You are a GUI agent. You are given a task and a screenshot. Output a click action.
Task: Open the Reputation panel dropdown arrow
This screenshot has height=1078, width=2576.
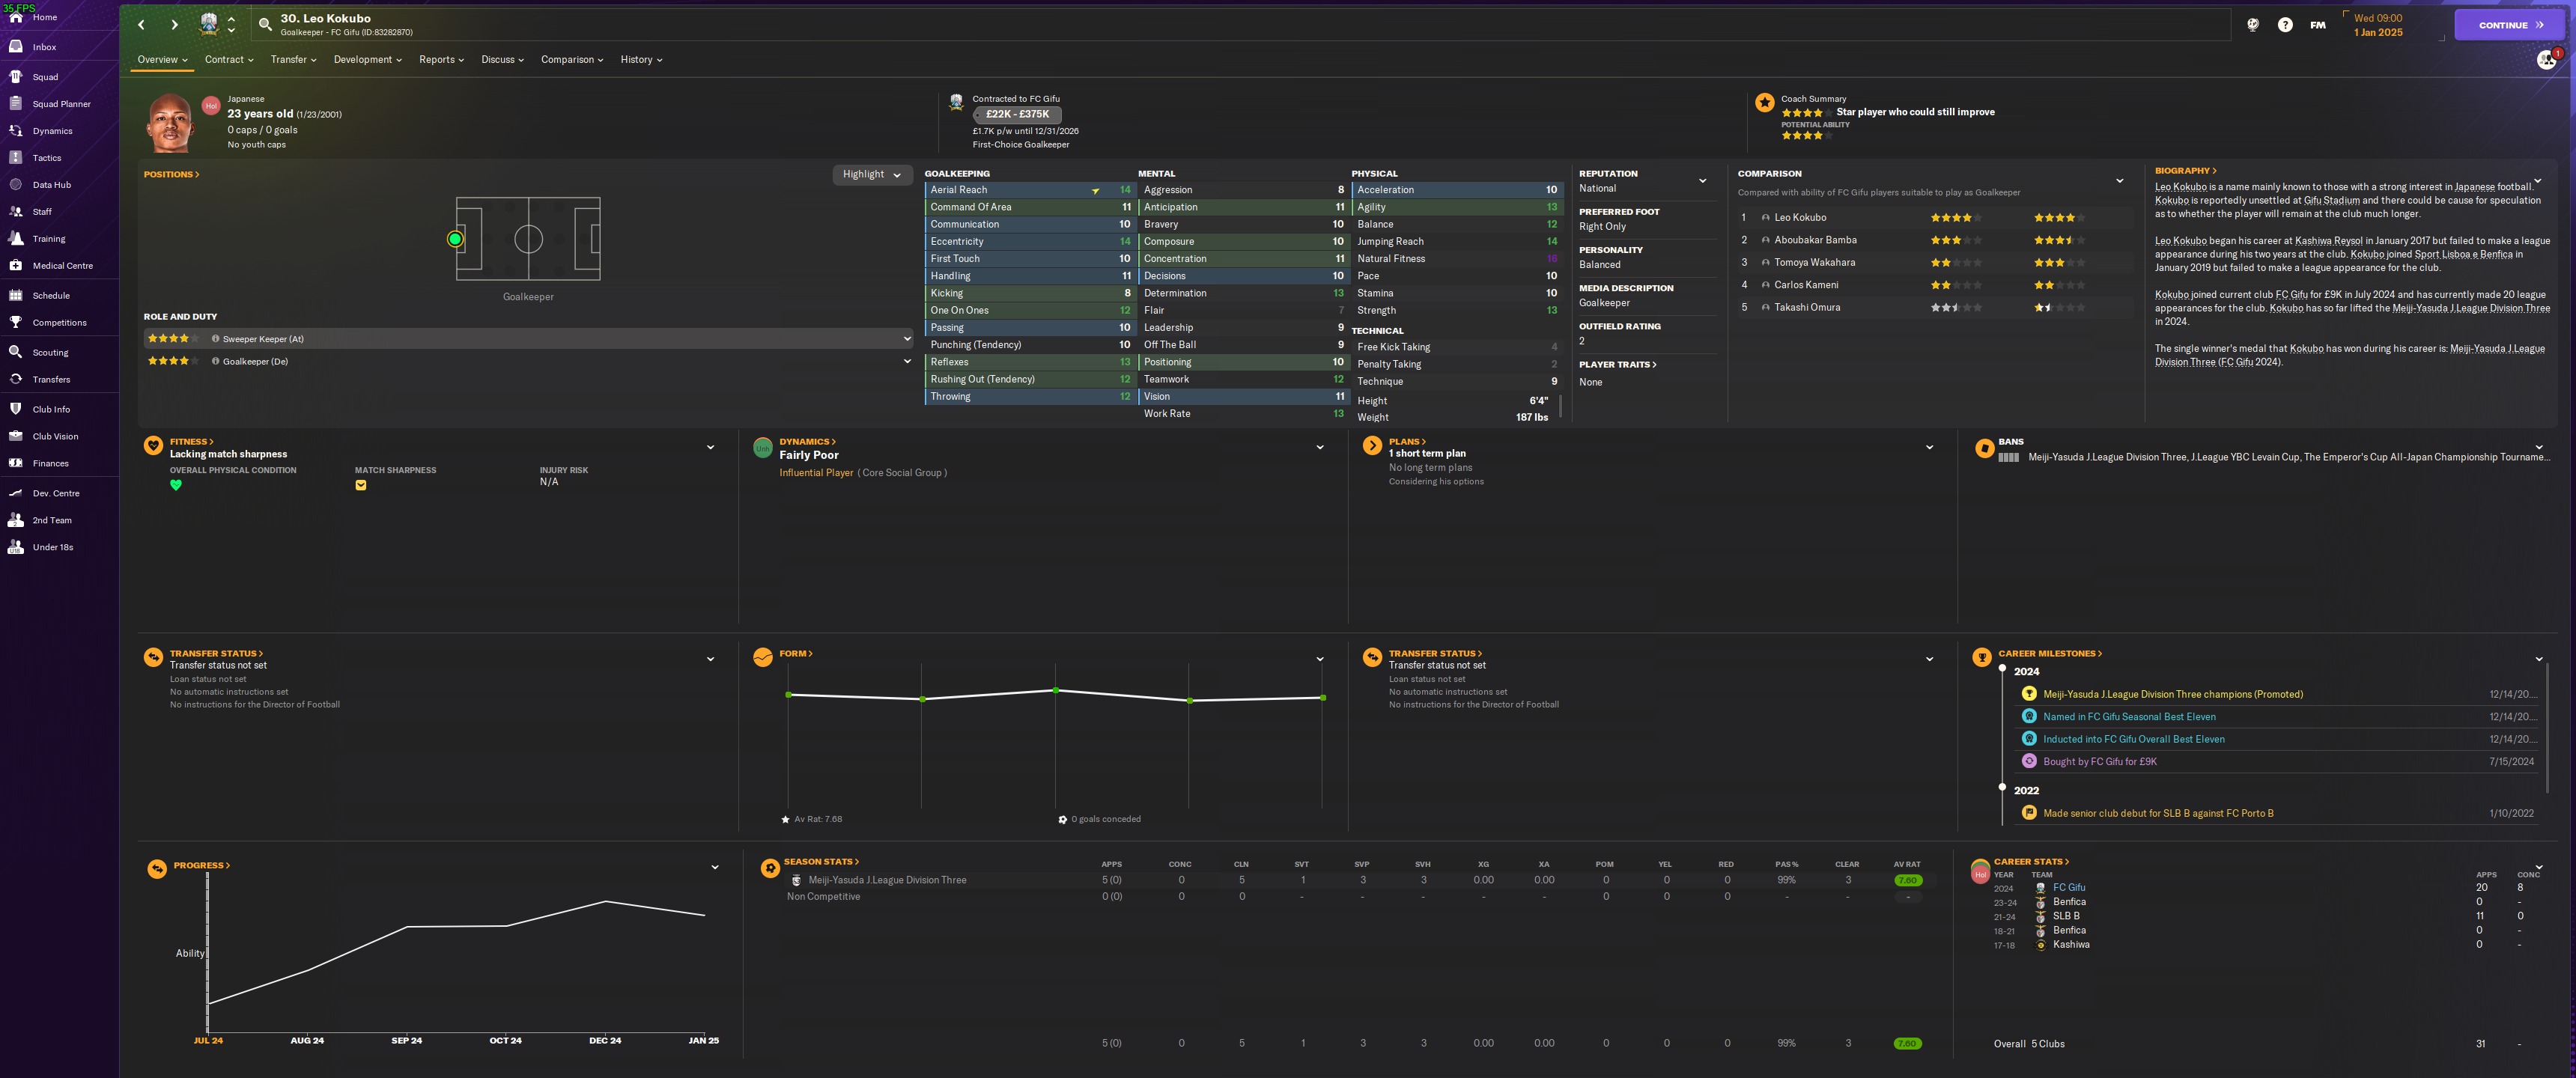[1702, 181]
